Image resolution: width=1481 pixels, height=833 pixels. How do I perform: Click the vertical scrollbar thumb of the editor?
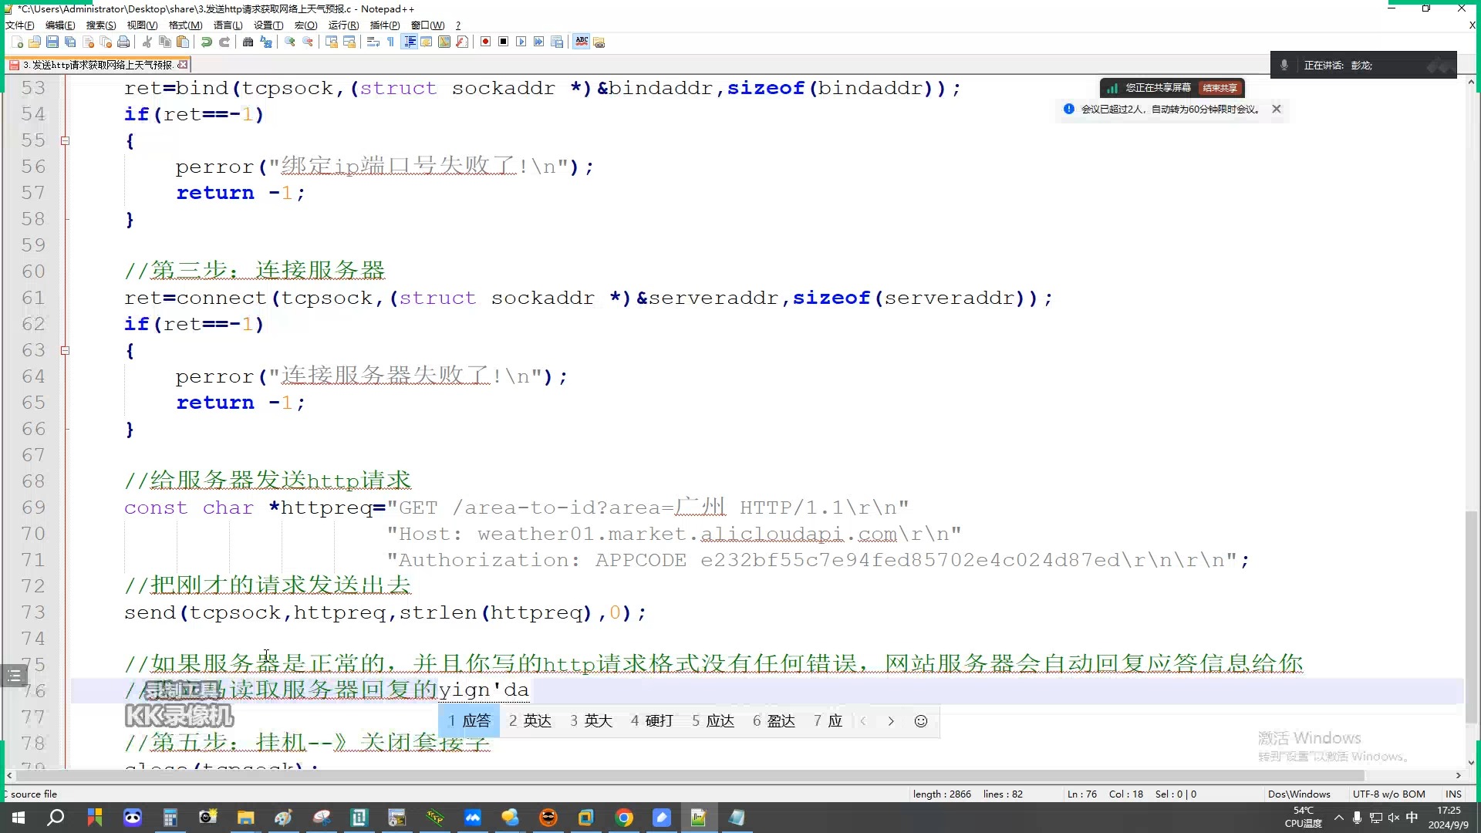coord(1471,617)
